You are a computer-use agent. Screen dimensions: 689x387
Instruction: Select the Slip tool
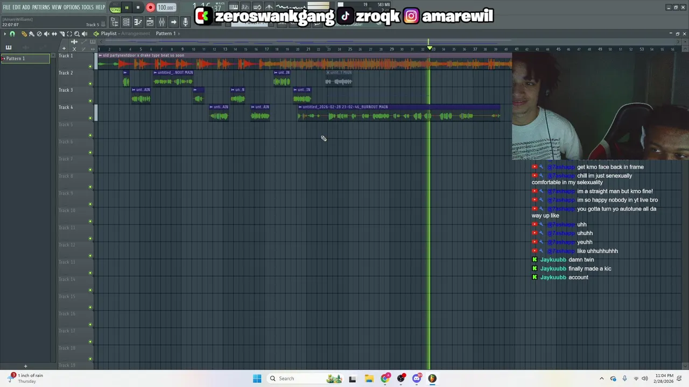click(54, 34)
